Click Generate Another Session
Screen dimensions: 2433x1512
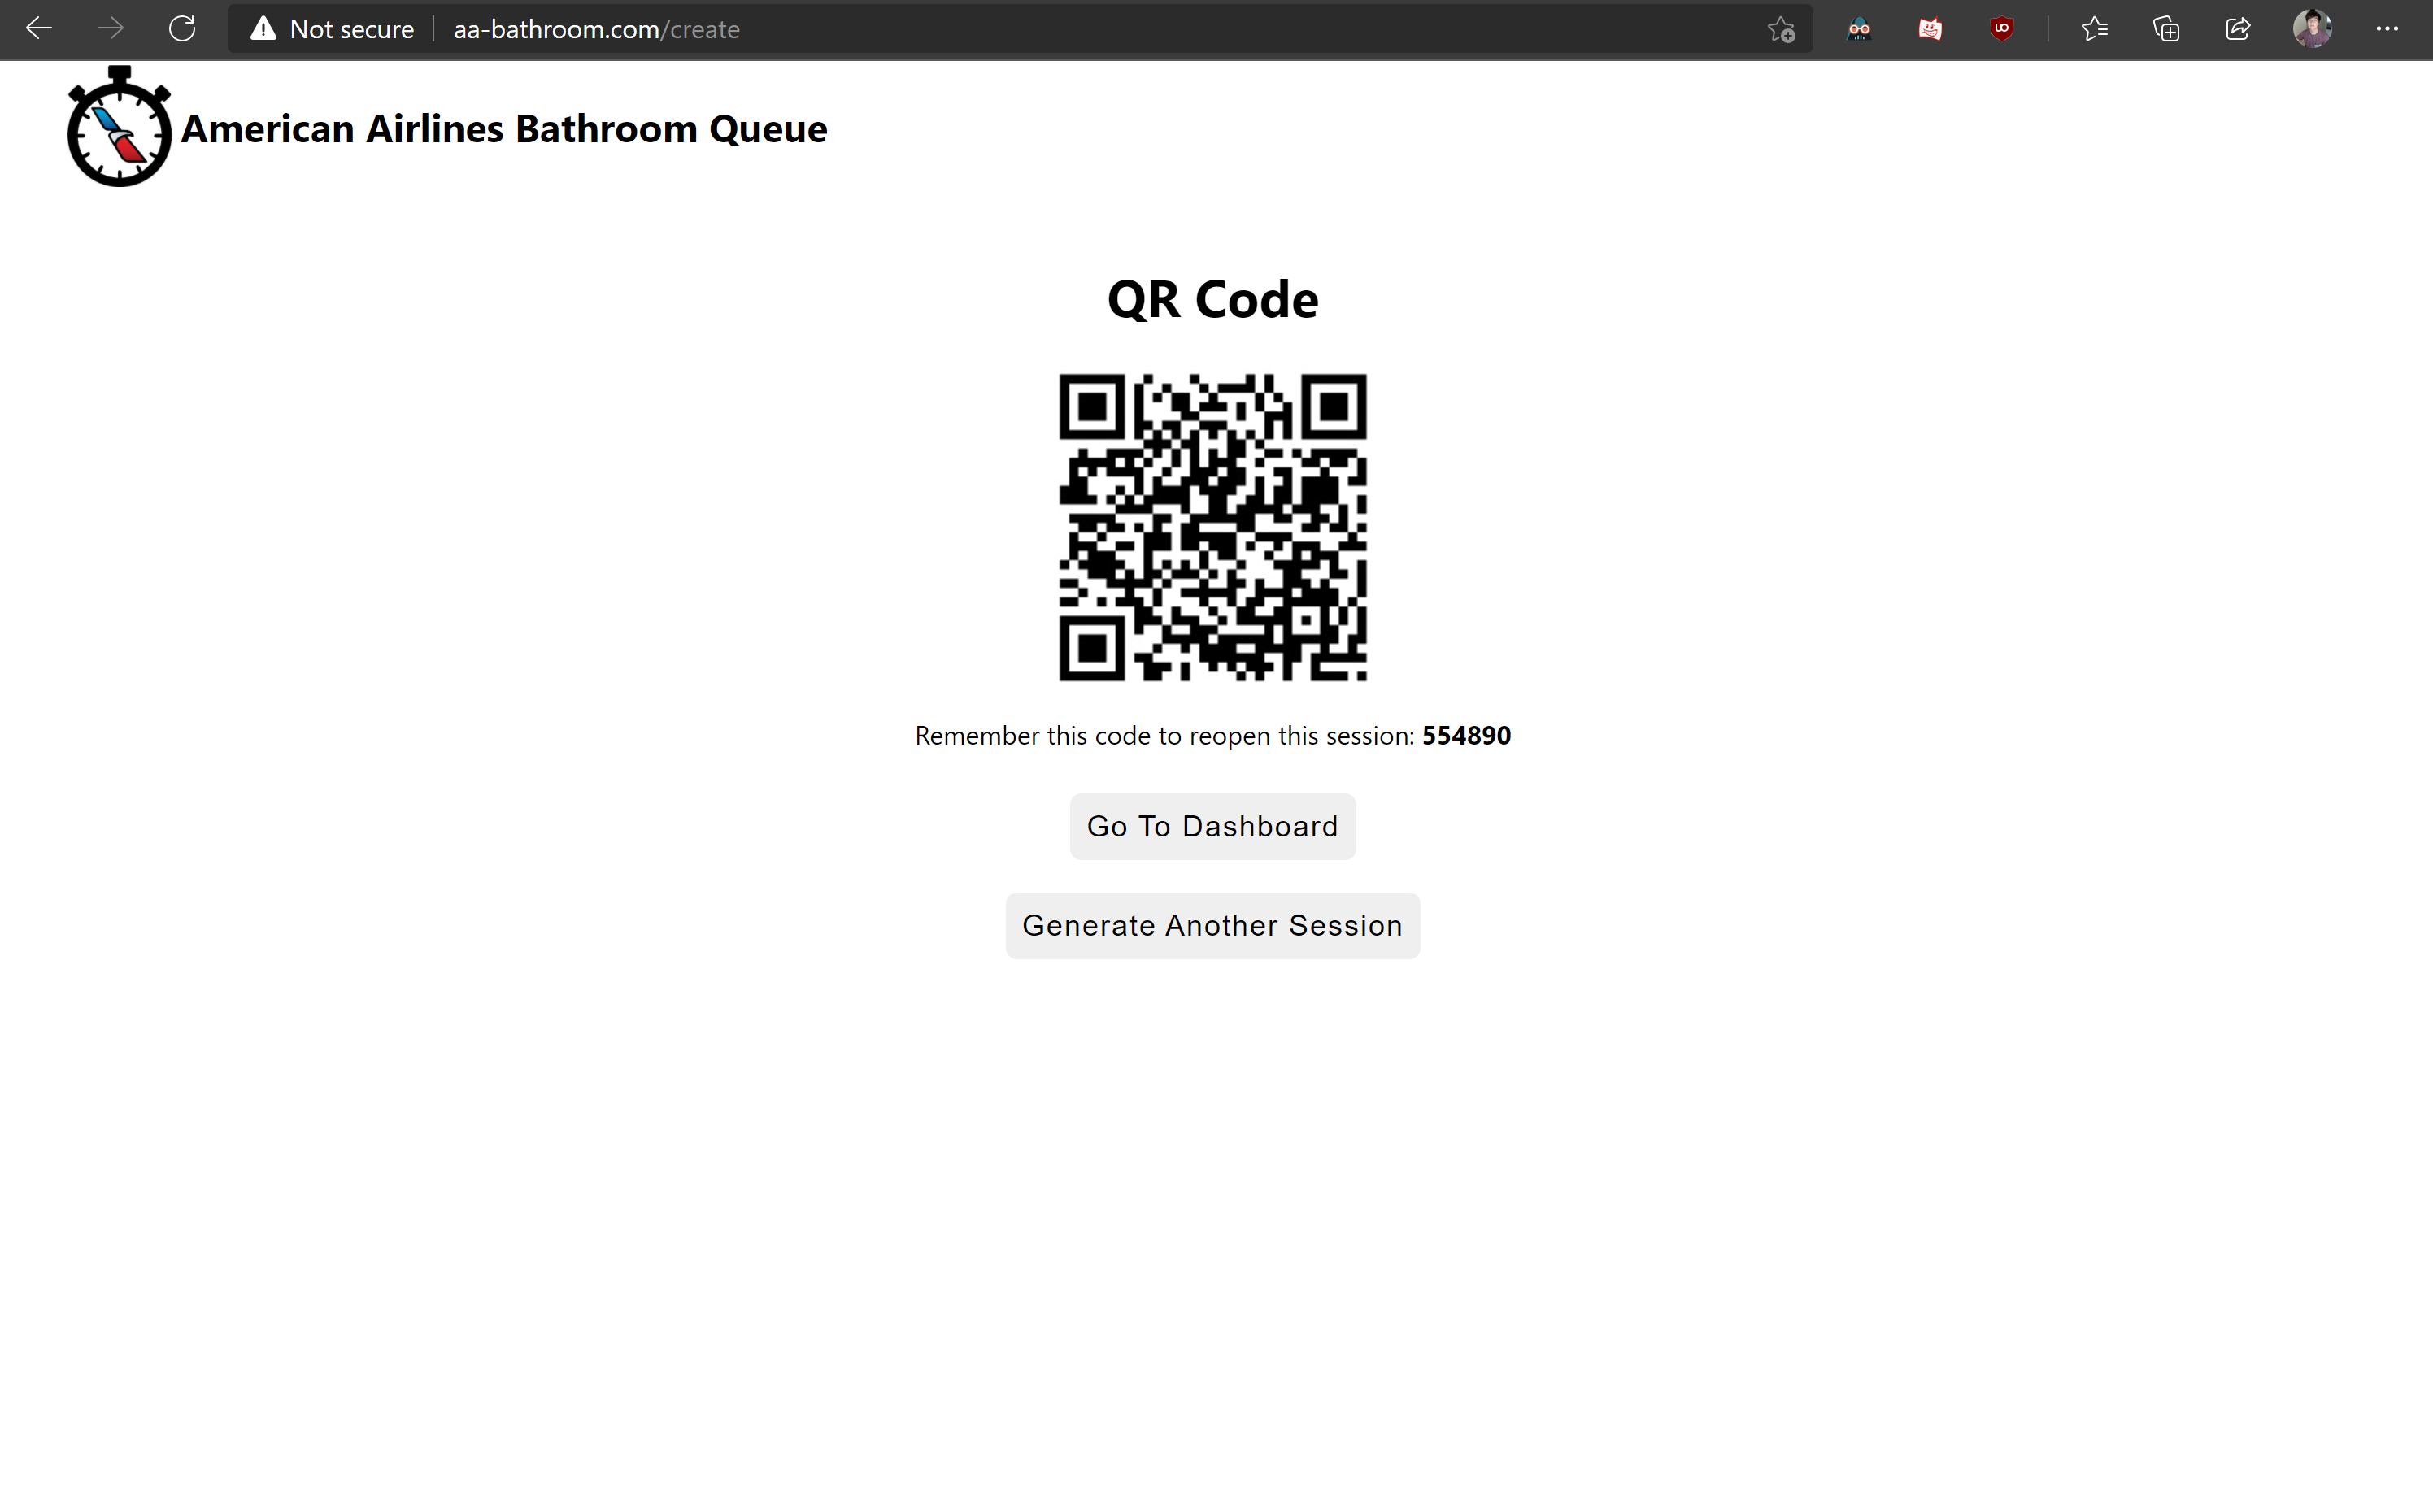pos(1212,925)
